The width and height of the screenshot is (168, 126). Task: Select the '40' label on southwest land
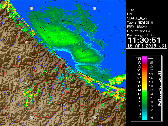pos(27,84)
